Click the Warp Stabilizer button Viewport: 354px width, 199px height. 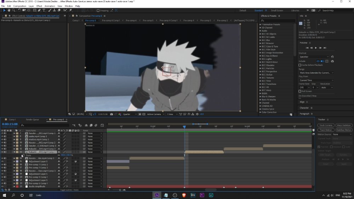[x=344, y=125]
